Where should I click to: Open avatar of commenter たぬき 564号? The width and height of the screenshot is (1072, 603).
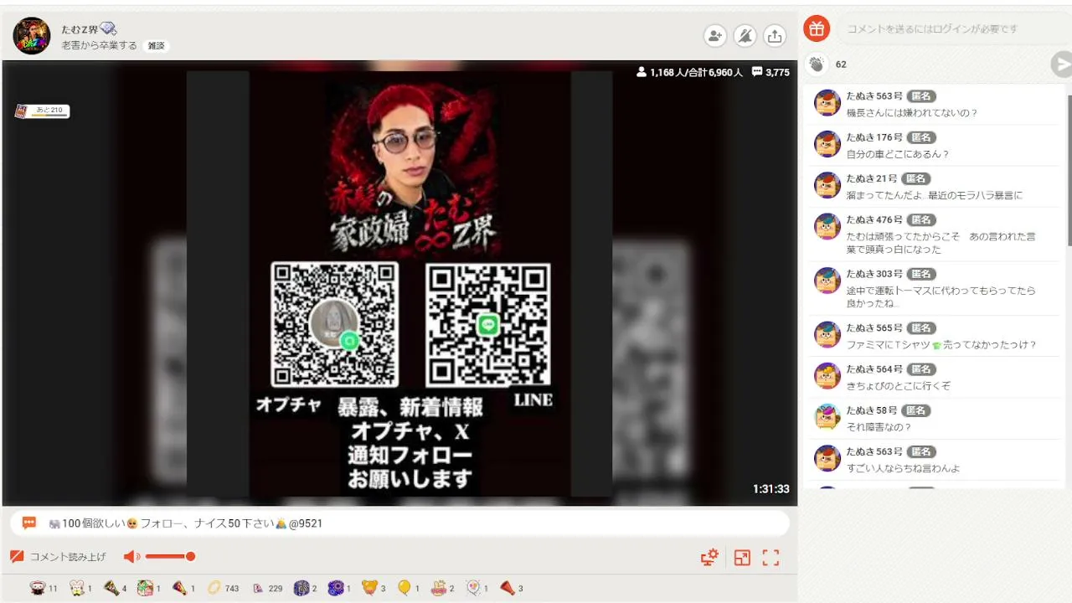[827, 376]
